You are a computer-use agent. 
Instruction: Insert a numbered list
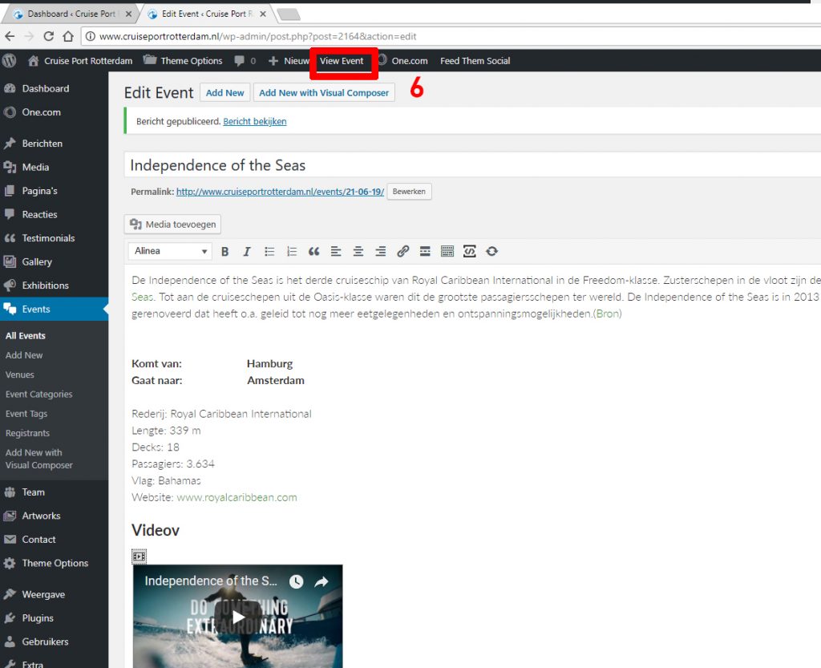click(x=292, y=251)
